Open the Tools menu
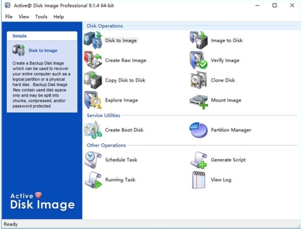Screen dimensions: 301x229 [x=41, y=17]
